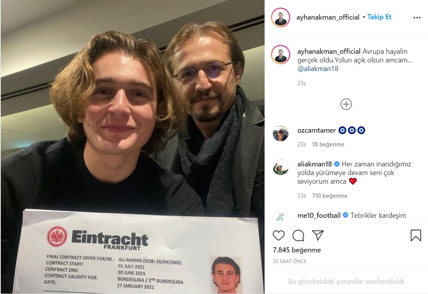
Task: Open ayhanakman_official profile avatar in header
Action: (281, 18)
